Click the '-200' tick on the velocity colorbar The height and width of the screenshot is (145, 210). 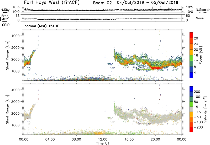tap(198, 127)
